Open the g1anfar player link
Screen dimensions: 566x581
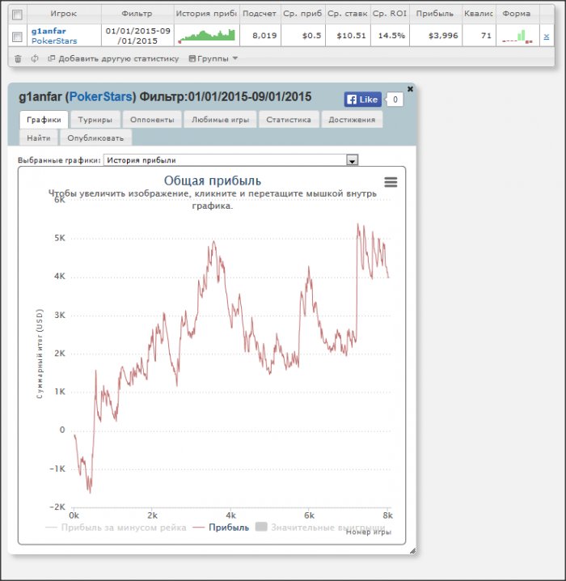[x=49, y=31]
